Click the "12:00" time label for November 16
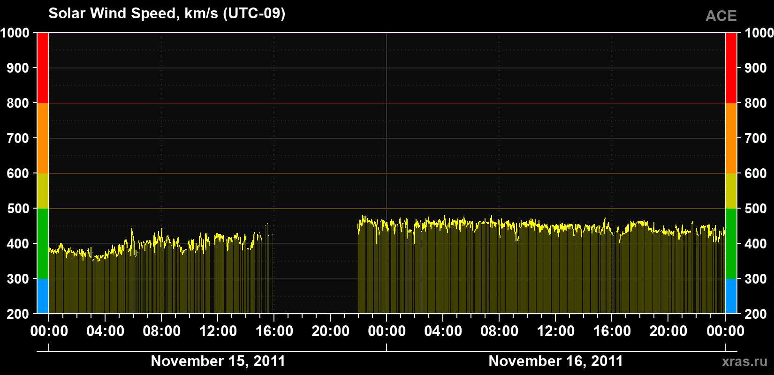This screenshot has height=375, width=774. pyautogui.click(x=556, y=331)
